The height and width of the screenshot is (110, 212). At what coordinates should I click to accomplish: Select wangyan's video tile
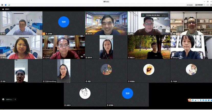[x=191, y=47]
